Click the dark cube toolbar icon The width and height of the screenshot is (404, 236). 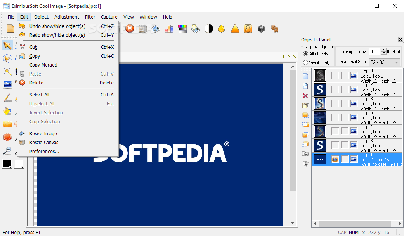(x=261, y=29)
